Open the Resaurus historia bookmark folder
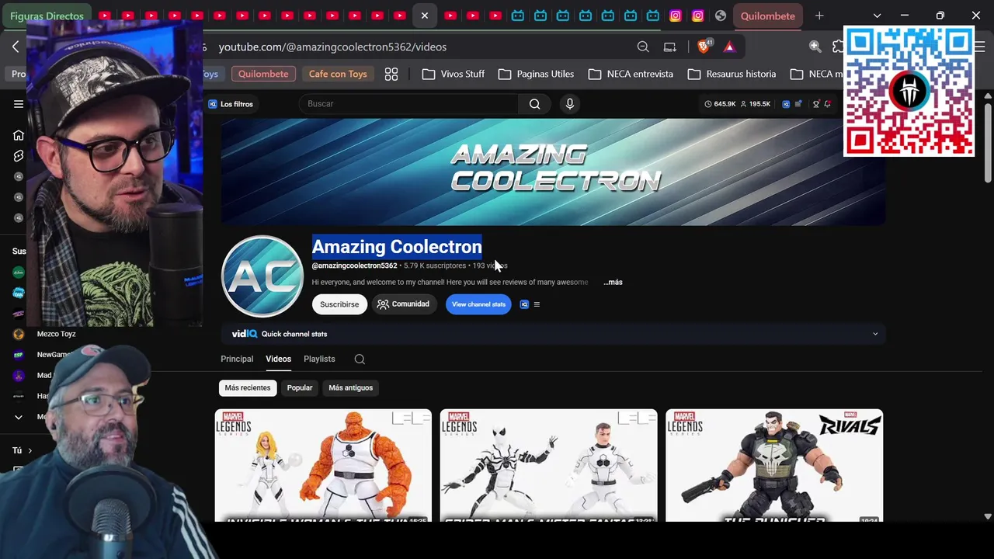 732,74
